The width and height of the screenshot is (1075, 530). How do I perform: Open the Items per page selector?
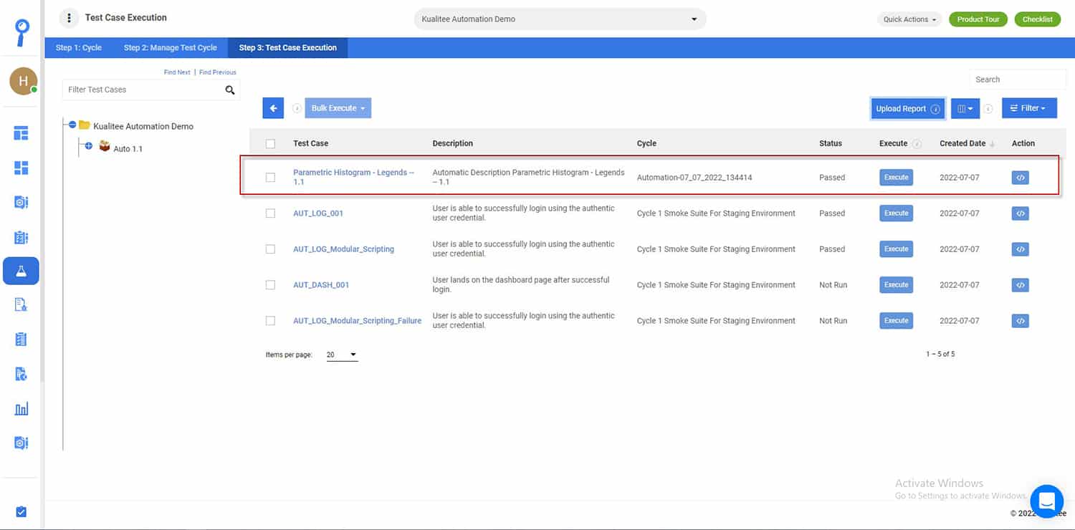coord(342,355)
